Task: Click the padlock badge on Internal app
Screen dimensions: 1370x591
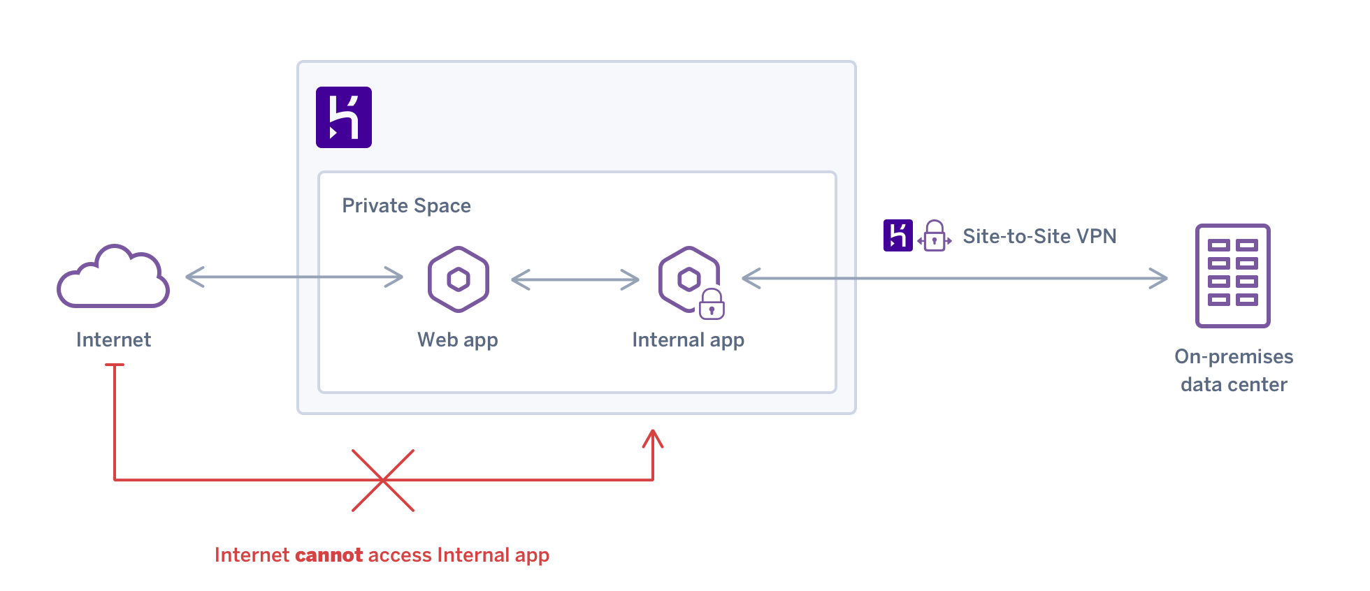Action: [x=712, y=305]
